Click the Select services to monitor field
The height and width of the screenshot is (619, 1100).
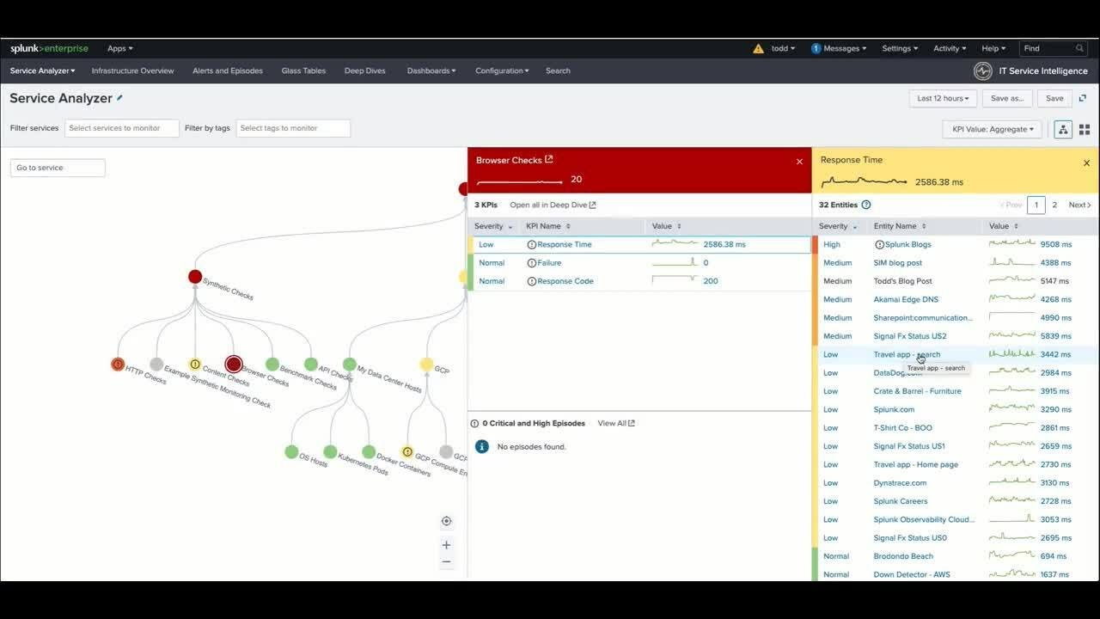click(x=122, y=128)
